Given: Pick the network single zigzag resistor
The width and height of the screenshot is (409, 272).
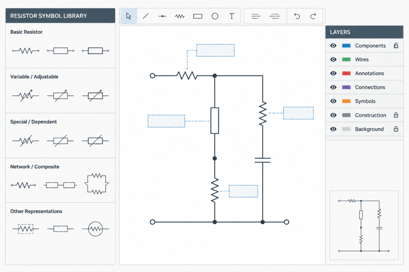Looking at the screenshot, I should pos(24,185).
